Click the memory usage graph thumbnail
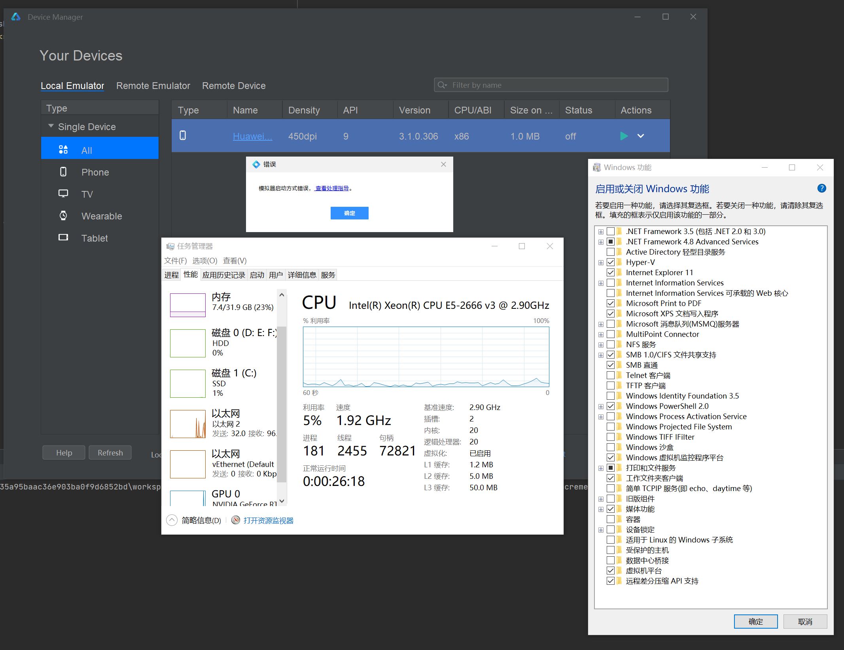 (x=187, y=305)
